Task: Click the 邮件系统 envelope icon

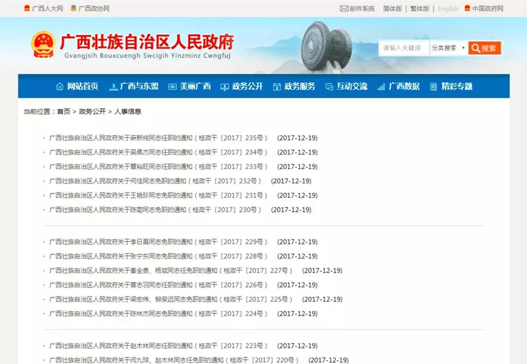Action: (x=344, y=8)
